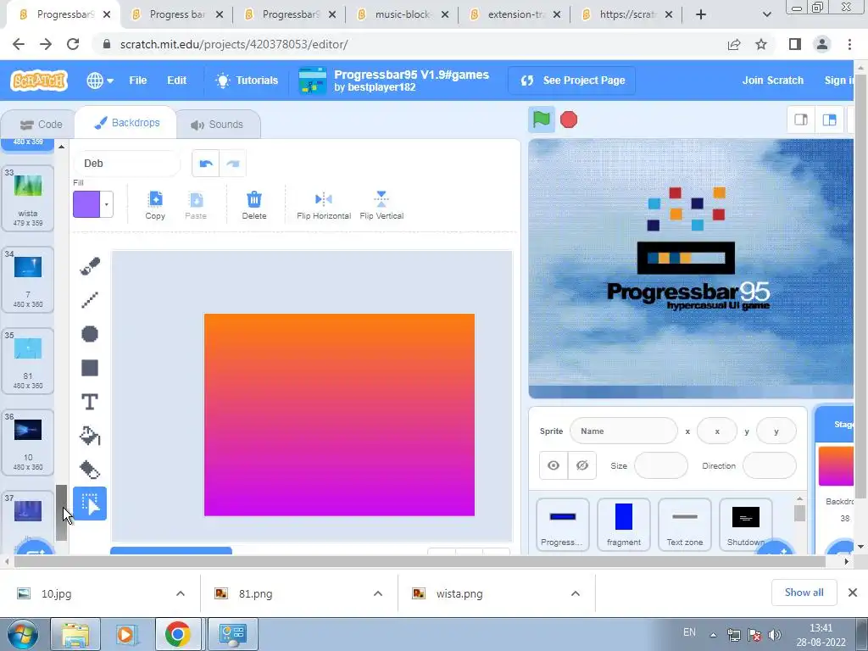Image resolution: width=868 pixels, height=651 pixels.
Task: Open the language globe dropdown
Action: [100, 81]
